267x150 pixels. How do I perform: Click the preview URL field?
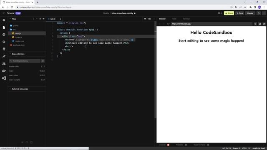(212, 24)
